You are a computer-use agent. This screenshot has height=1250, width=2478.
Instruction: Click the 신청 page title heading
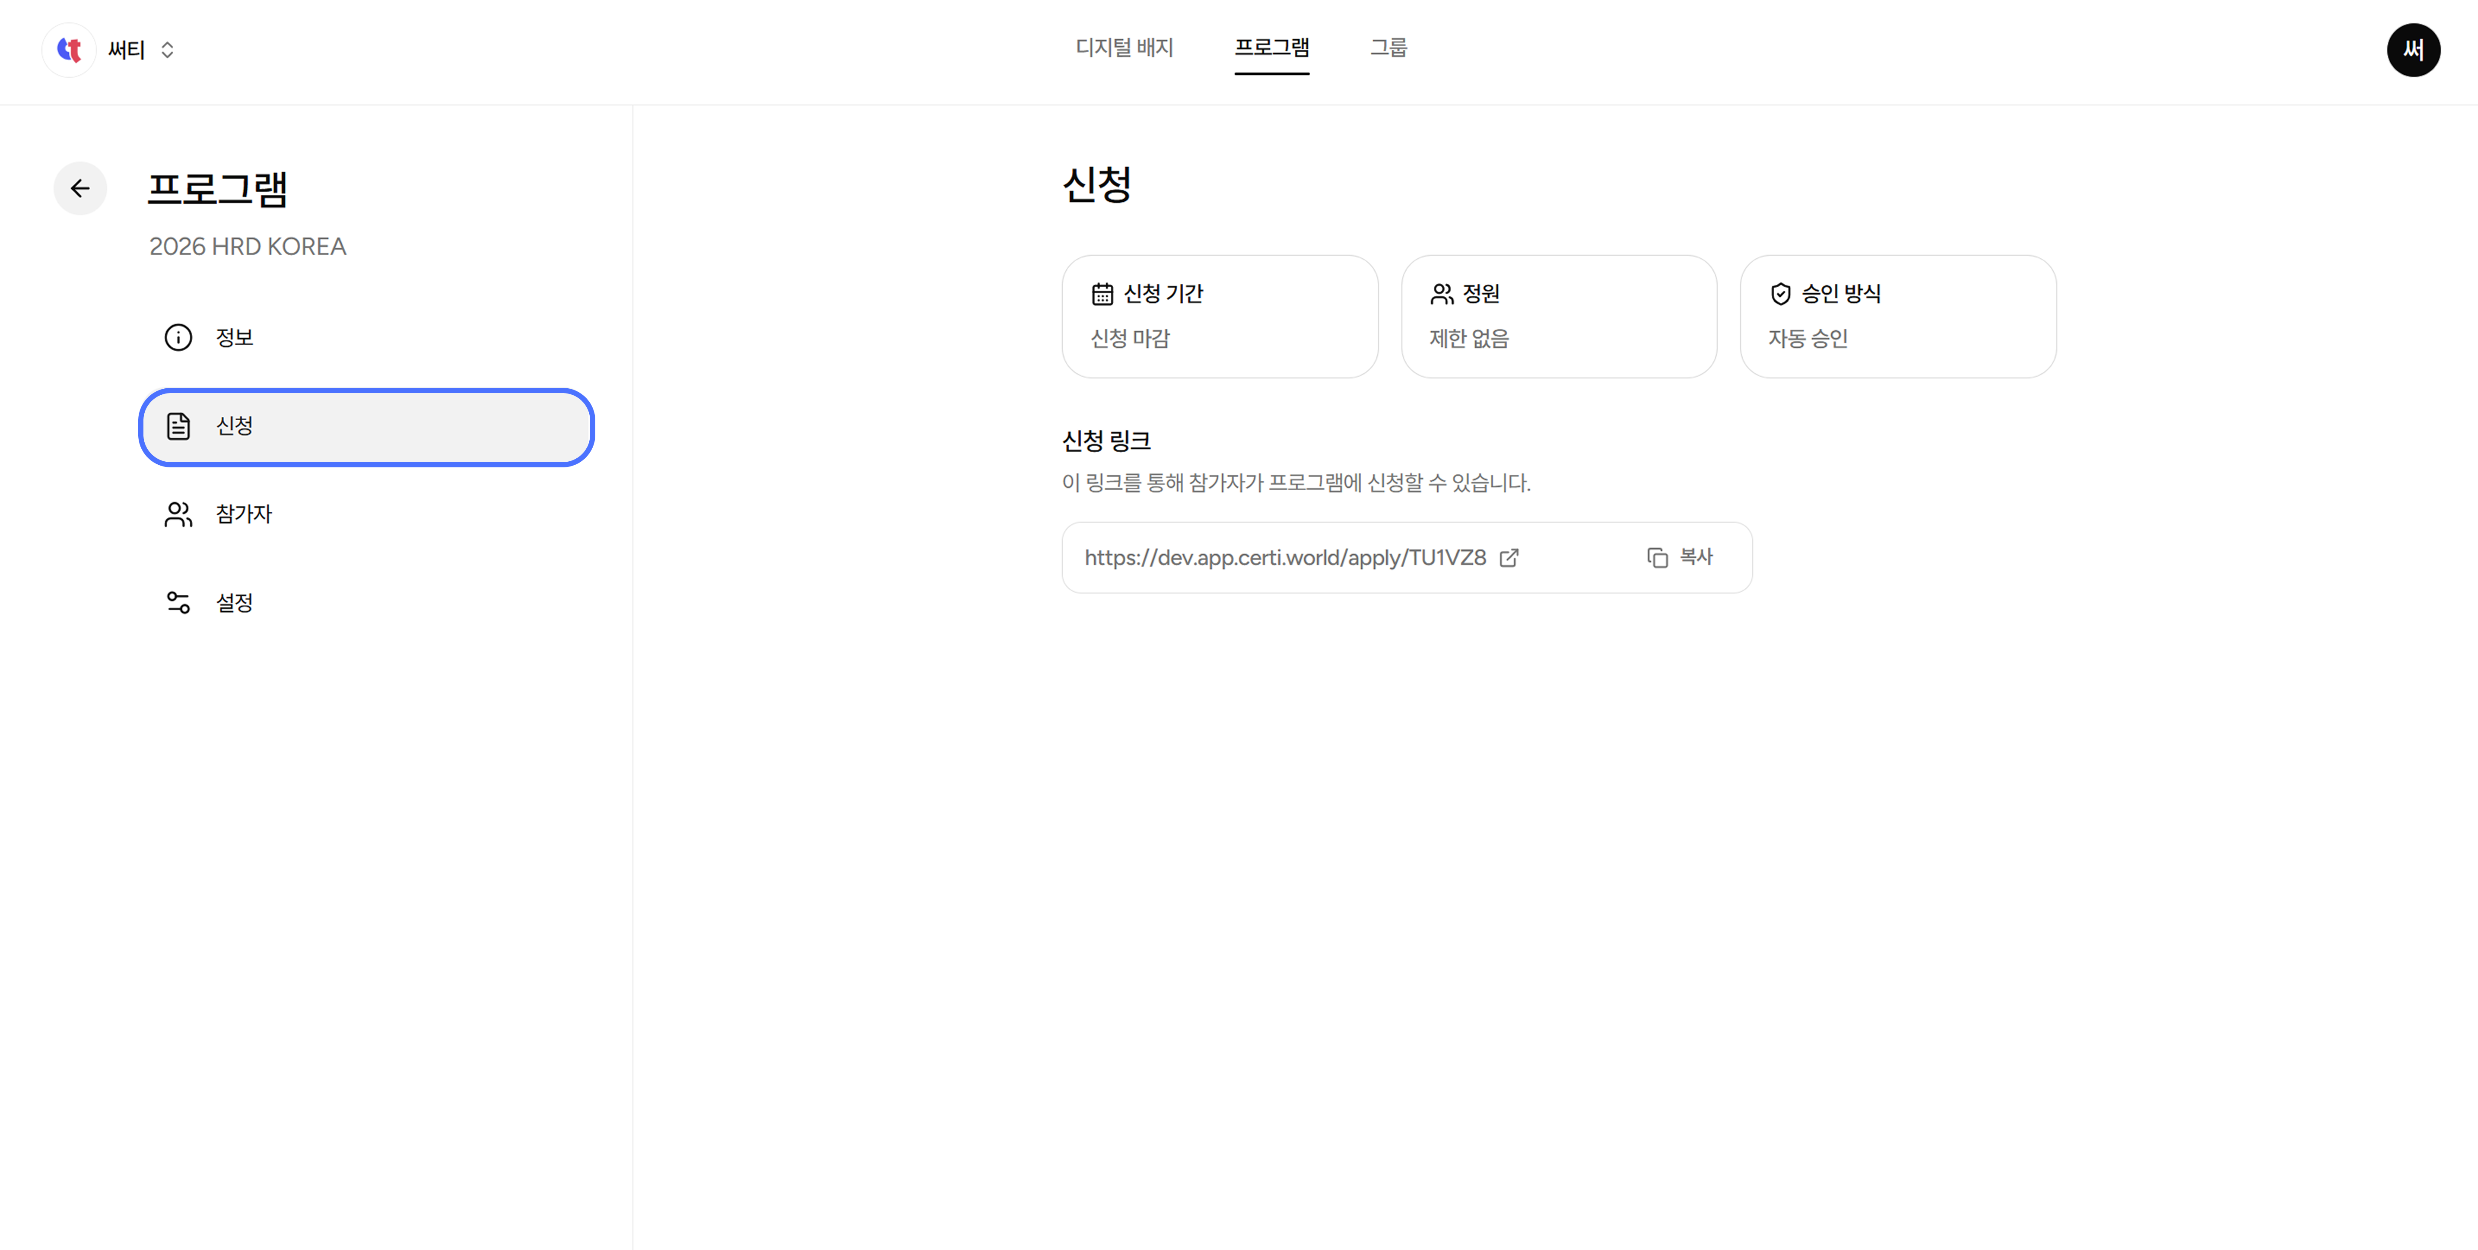1096,184
